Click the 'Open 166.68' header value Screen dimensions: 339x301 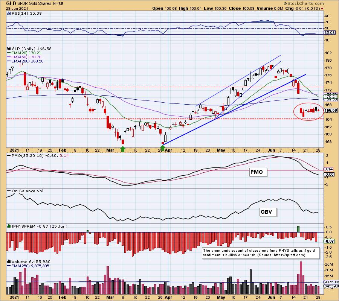[164, 9]
